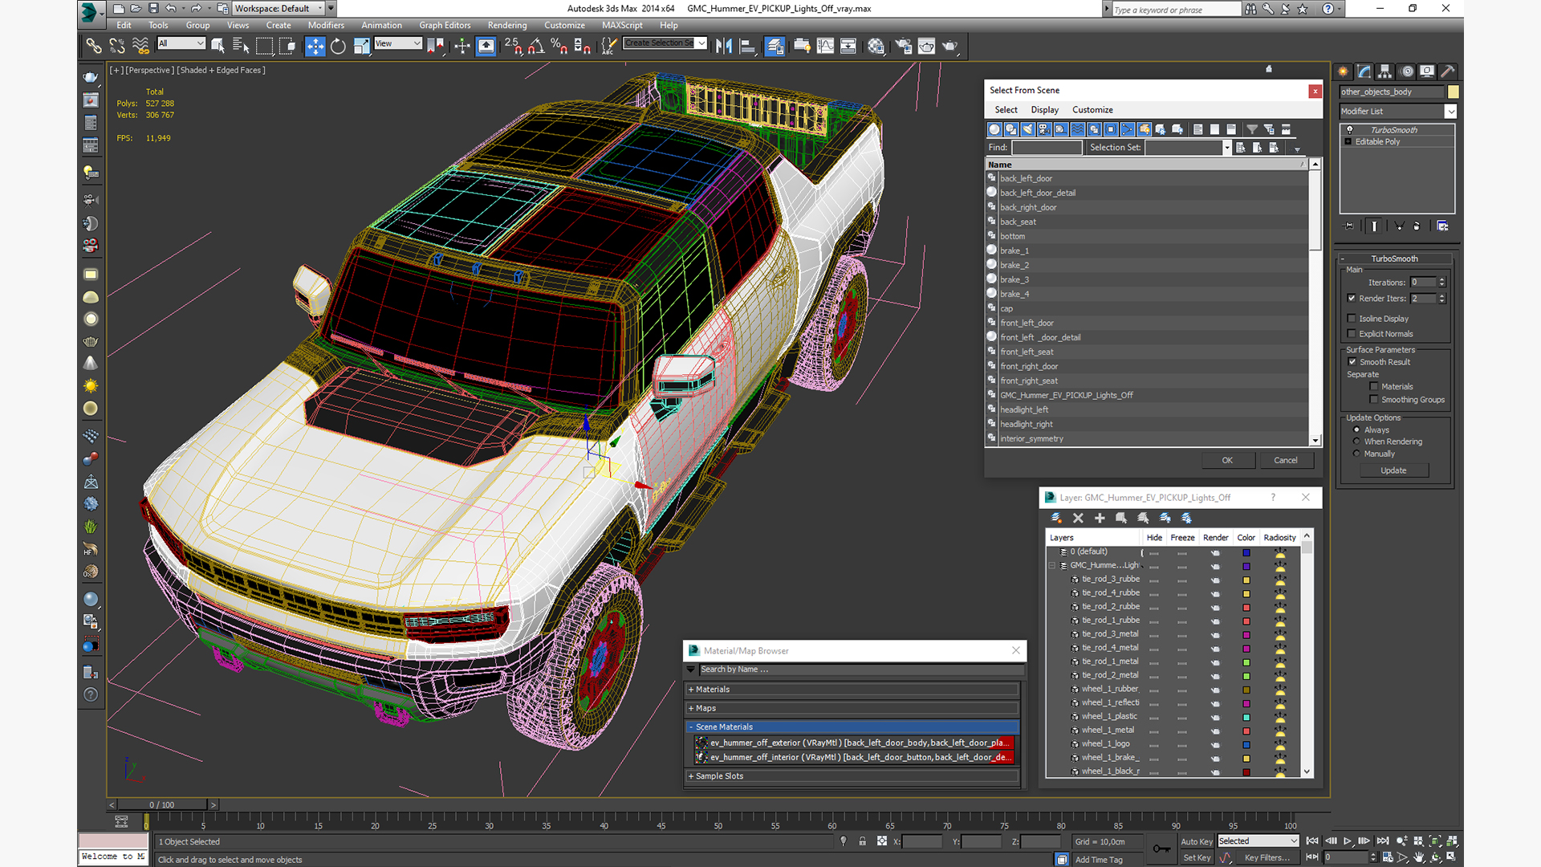1541x867 pixels.
Task: Open Display menu in Select From Scene
Action: tap(1044, 110)
